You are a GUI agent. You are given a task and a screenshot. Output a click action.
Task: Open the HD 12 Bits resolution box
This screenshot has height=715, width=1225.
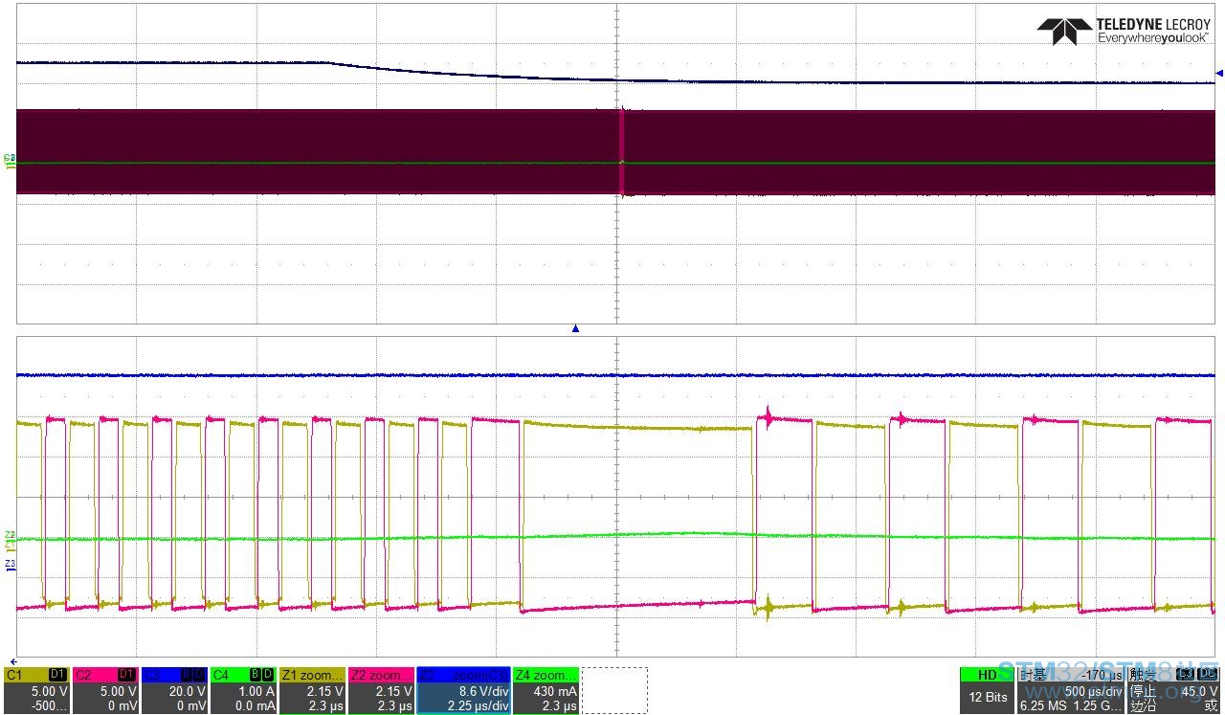[987, 690]
